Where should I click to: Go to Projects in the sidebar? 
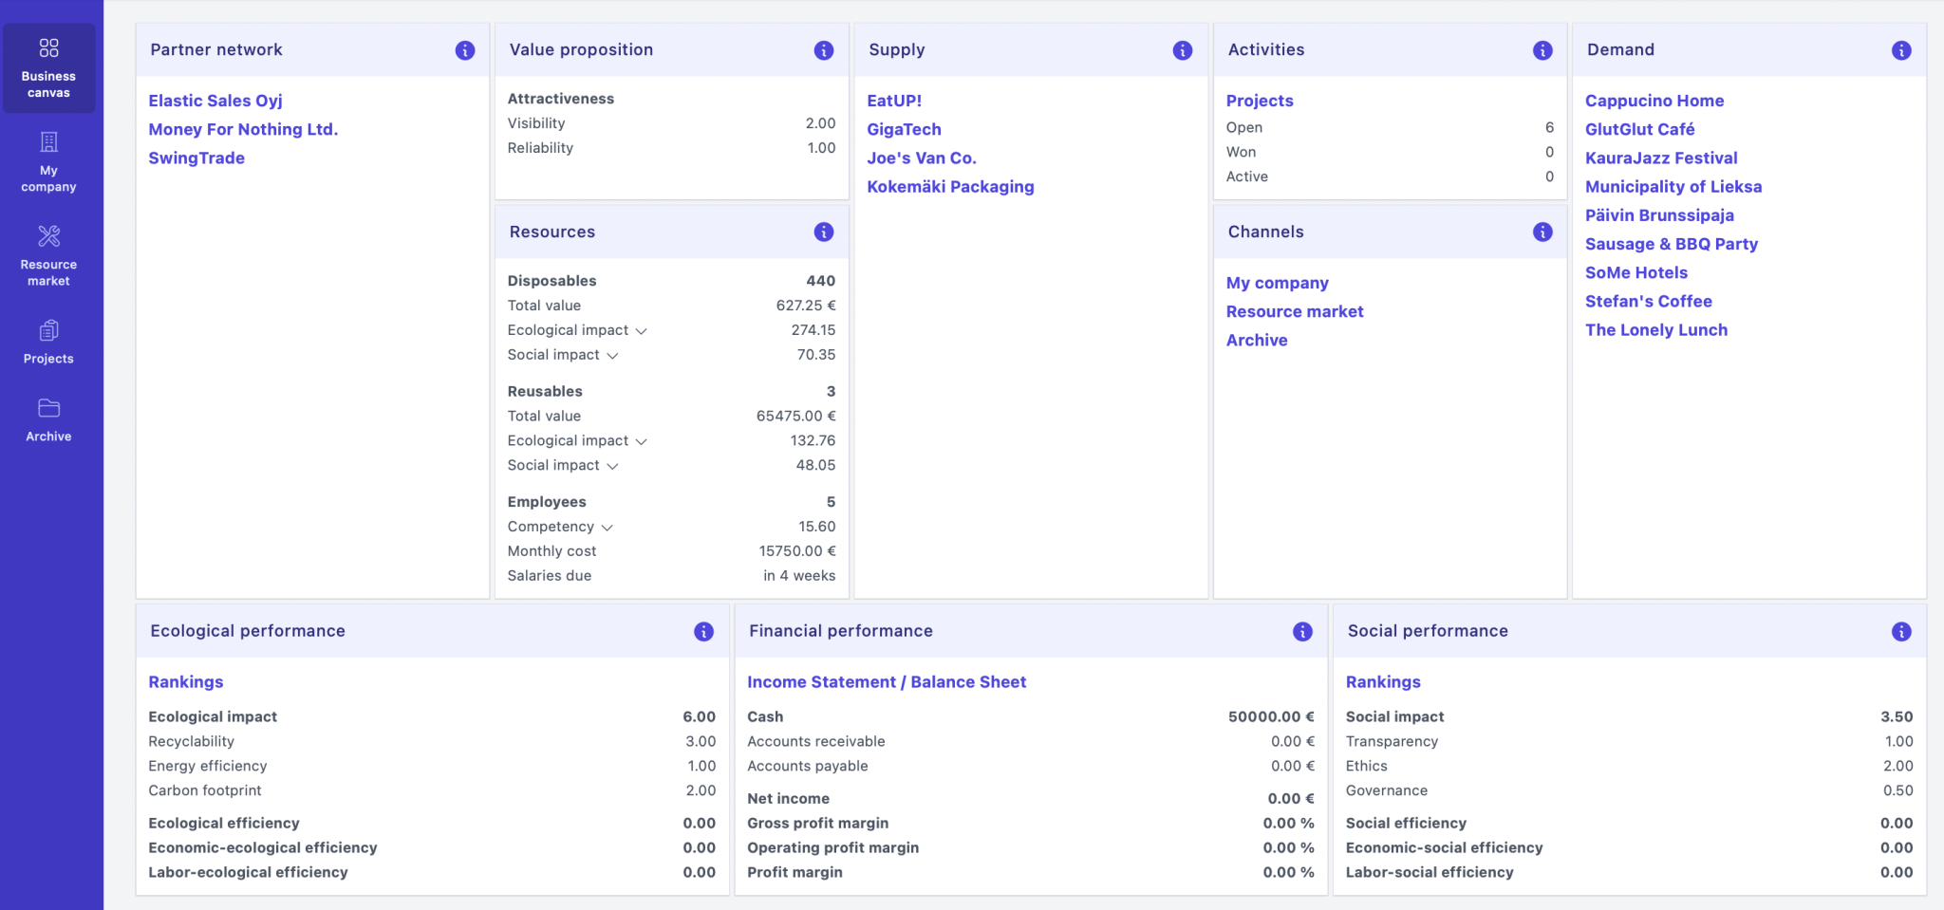tap(48, 342)
